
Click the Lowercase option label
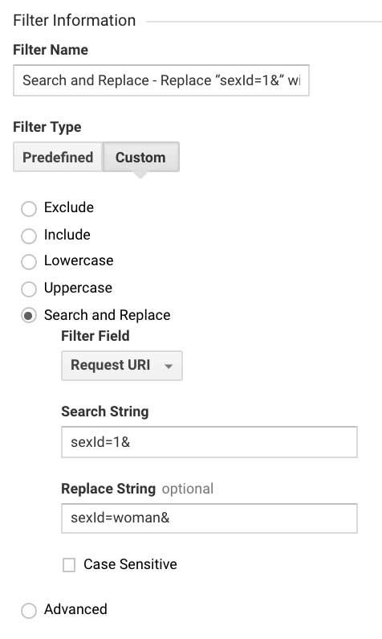pyautogui.click(x=79, y=260)
